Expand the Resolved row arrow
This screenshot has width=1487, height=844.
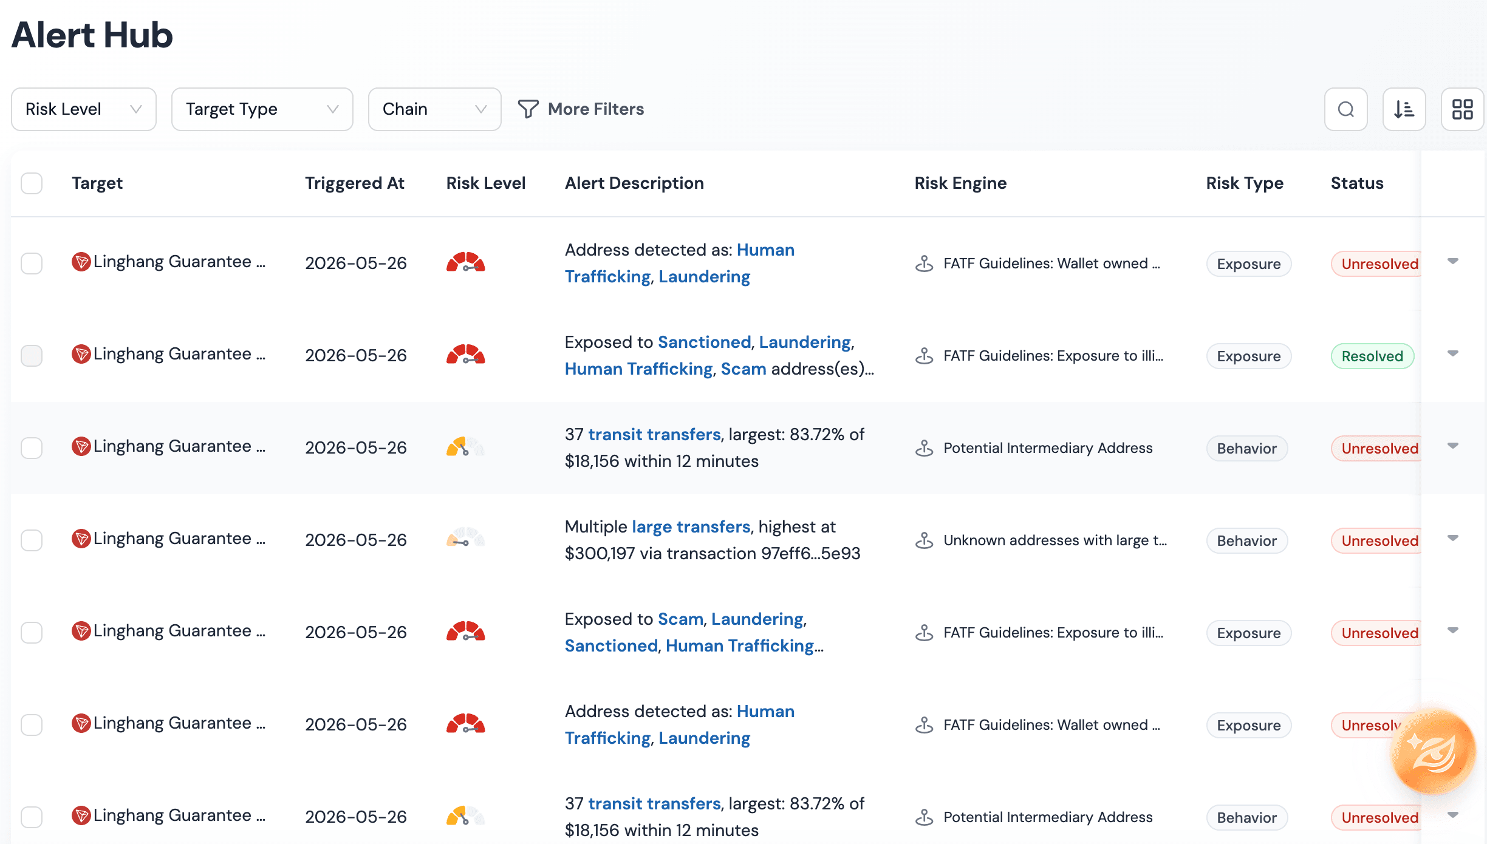pyautogui.click(x=1453, y=353)
